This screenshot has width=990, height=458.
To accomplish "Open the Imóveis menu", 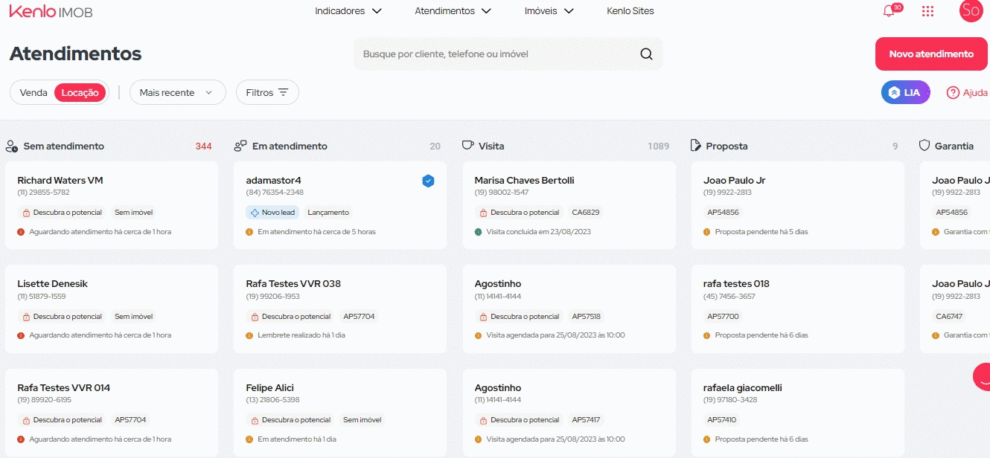I will tap(549, 11).
